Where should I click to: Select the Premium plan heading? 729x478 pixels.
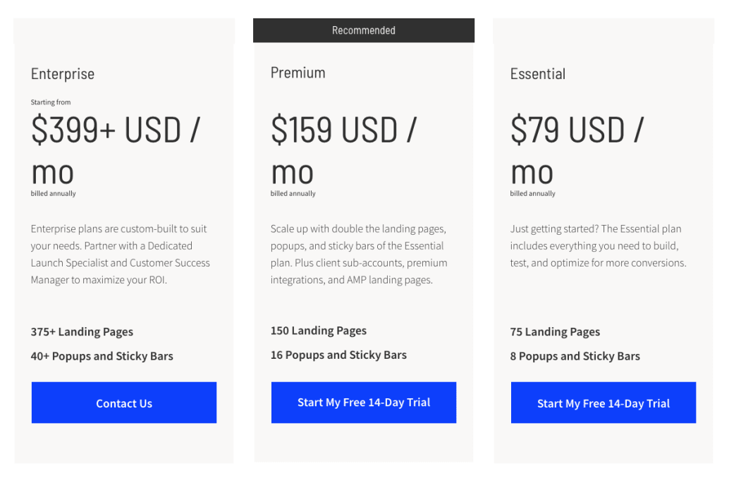(x=298, y=73)
